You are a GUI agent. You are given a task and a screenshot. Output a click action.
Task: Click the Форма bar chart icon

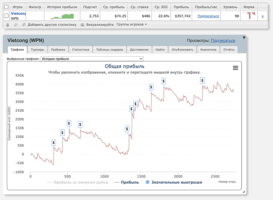click(249, 16)
